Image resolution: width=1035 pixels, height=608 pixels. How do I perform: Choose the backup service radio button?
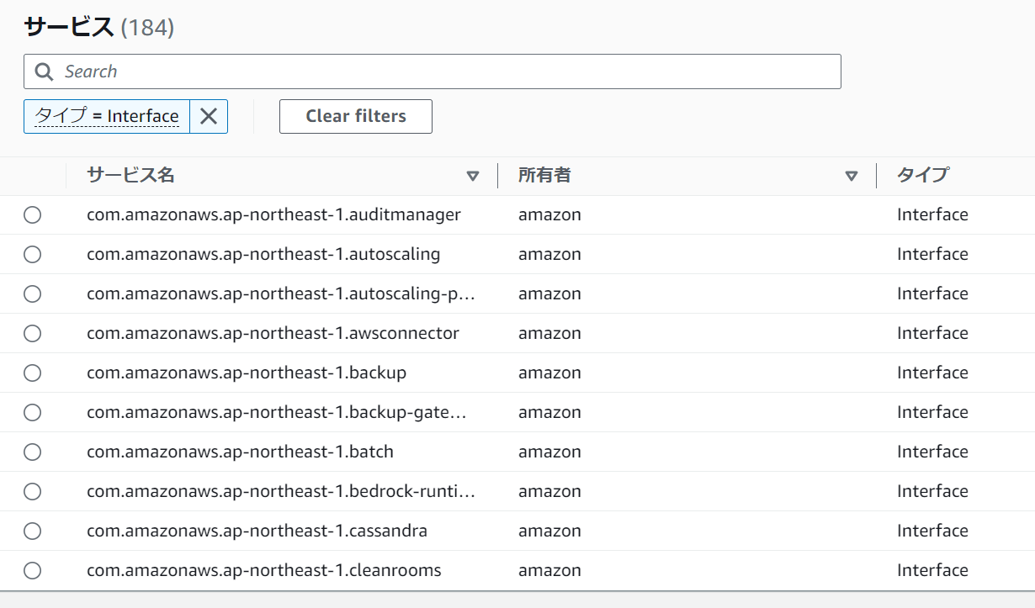[x=32, y=373]
